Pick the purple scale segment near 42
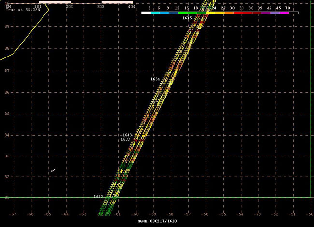 pyautogui.click(x=266, y=13)
